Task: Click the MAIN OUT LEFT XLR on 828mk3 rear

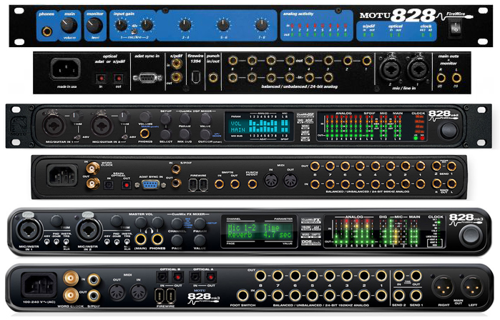Action: point(472,288)
